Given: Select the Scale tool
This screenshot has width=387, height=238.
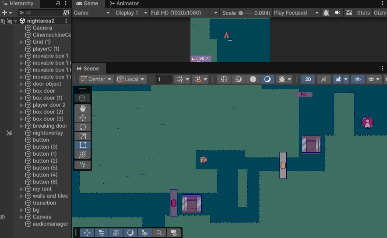Looking at the screenshot, I should tap(82, 136).
